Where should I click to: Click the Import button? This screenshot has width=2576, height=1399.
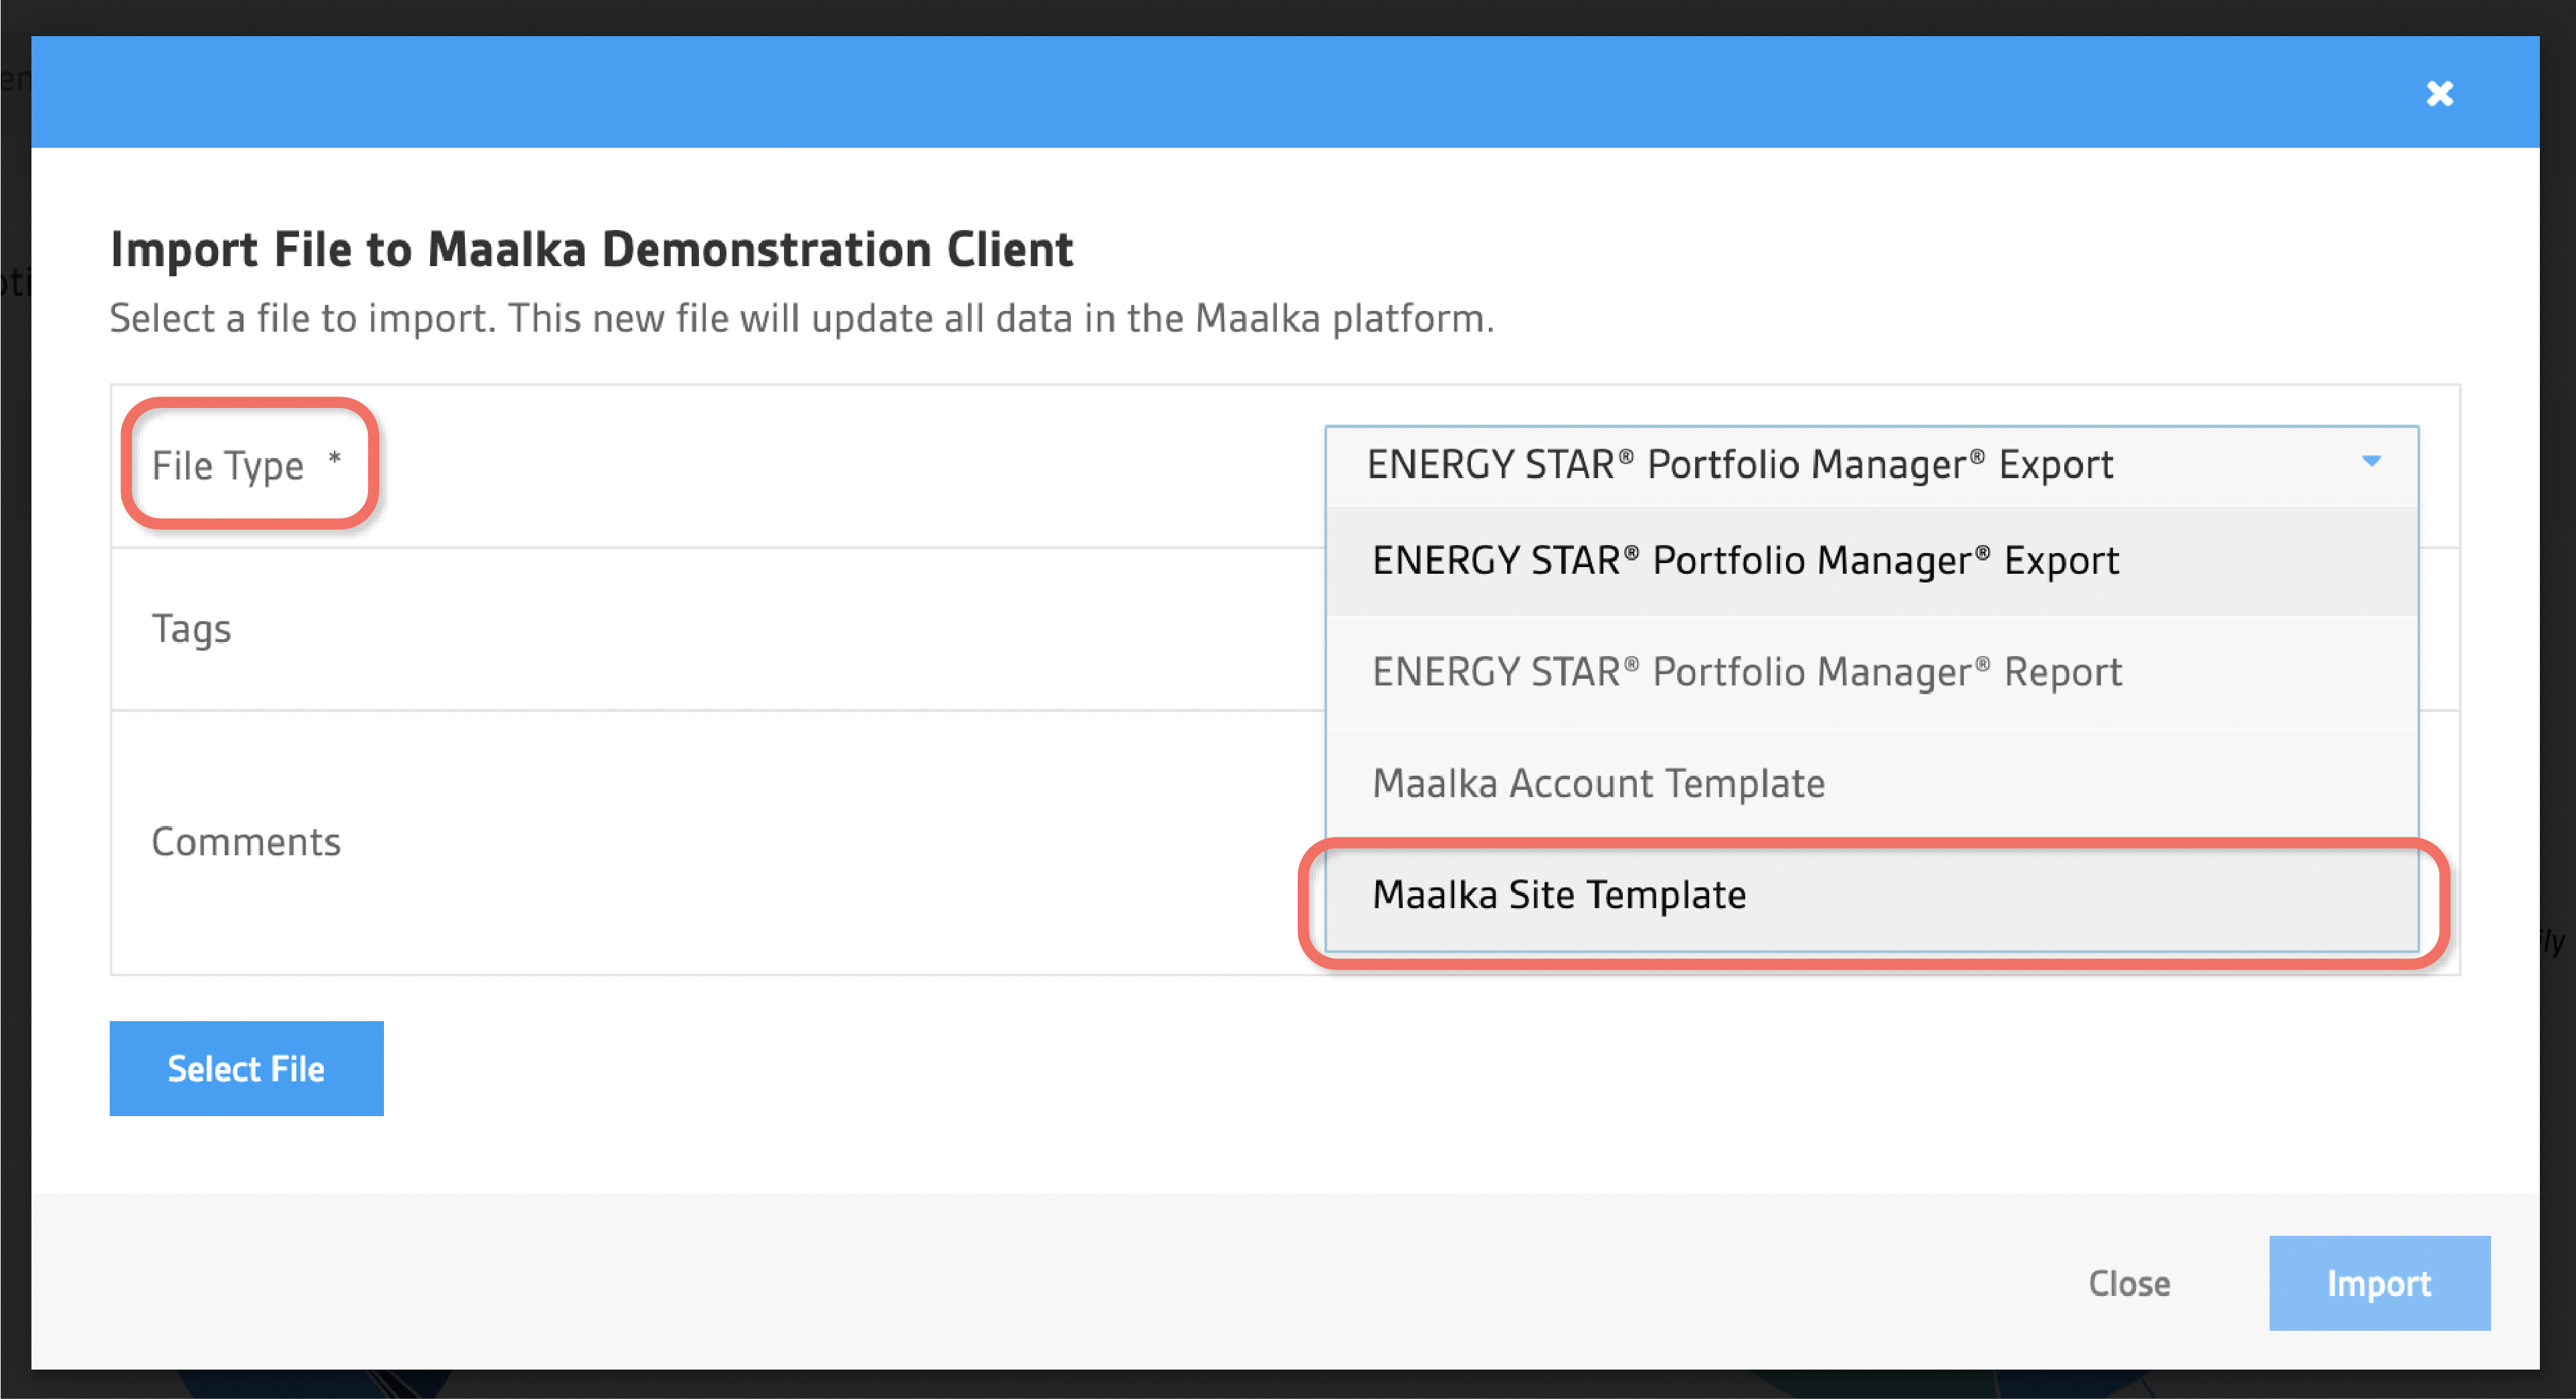[x=2379, y=1283]
